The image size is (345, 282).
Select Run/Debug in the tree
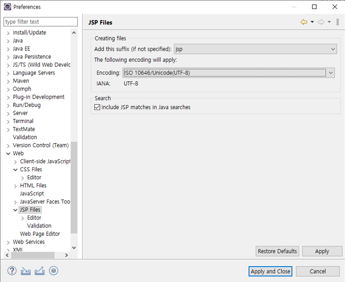pos(27,105)
